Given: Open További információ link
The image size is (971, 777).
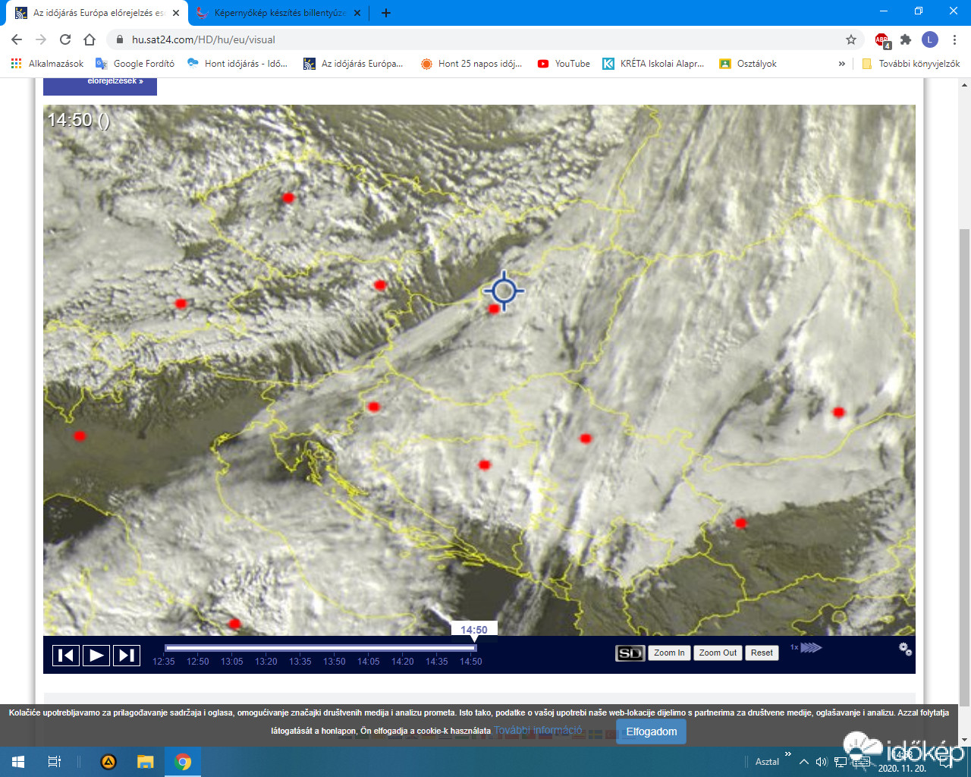Looking at the screenshot, I should click(x=538, y=731).
